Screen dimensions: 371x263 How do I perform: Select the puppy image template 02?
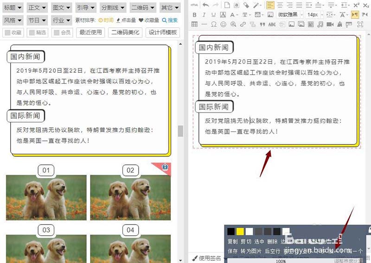click(130, 198)
